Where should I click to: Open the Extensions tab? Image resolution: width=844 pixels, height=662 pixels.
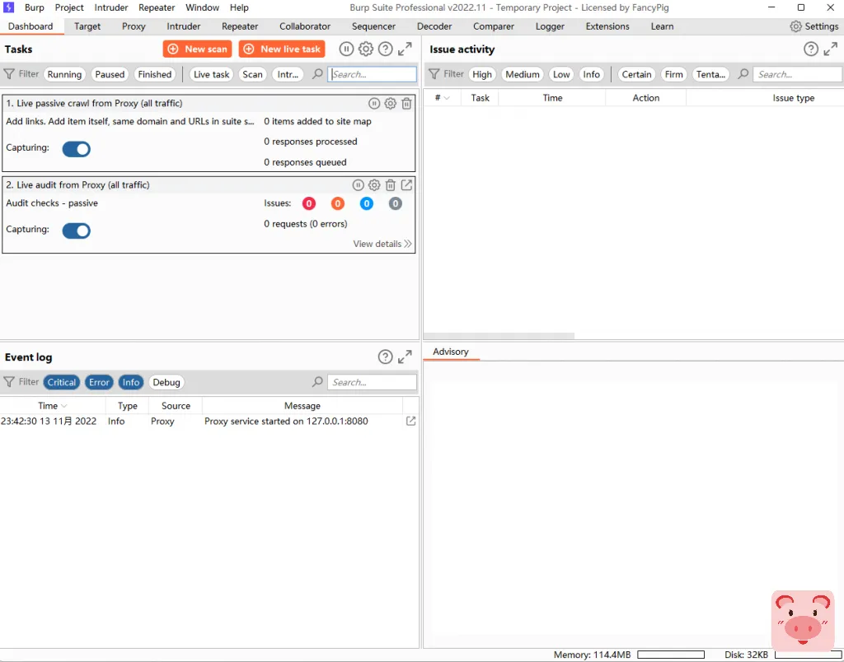point(607,26)
